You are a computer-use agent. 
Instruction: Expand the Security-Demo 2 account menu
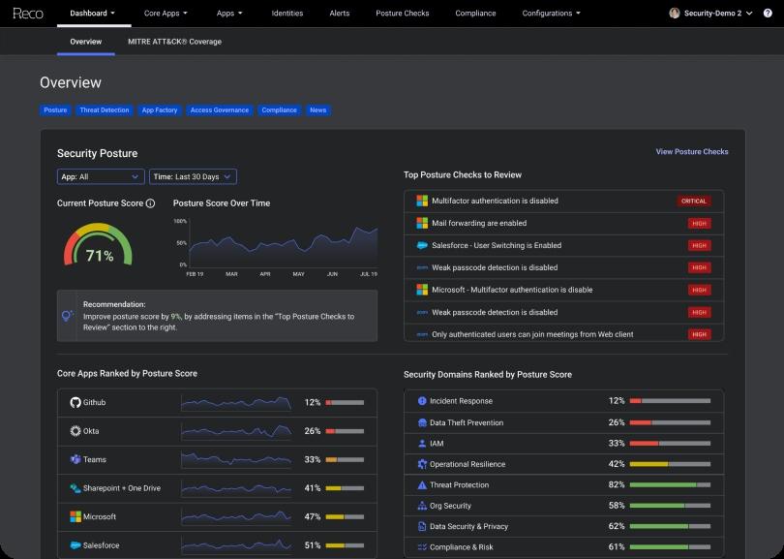pyautogui.click(x=711, y=14)
